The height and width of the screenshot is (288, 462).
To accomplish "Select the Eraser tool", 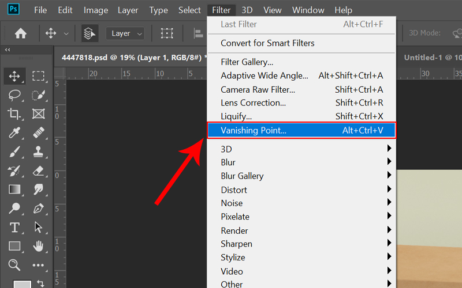I will (x=38, y=170).
